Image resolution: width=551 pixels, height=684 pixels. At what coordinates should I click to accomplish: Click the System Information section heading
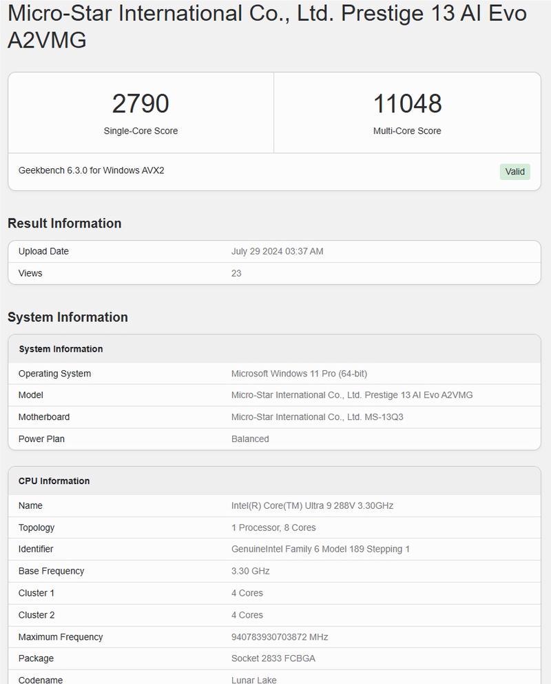click(67, 317)
